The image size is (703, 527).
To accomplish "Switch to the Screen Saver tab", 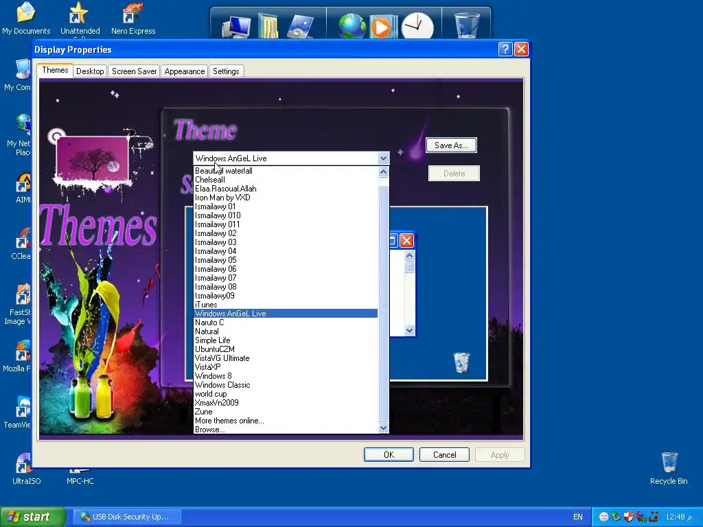I will pyautogui.click(x=134, y=71).
